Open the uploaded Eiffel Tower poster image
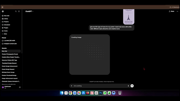180x101 pixels. 129,17
